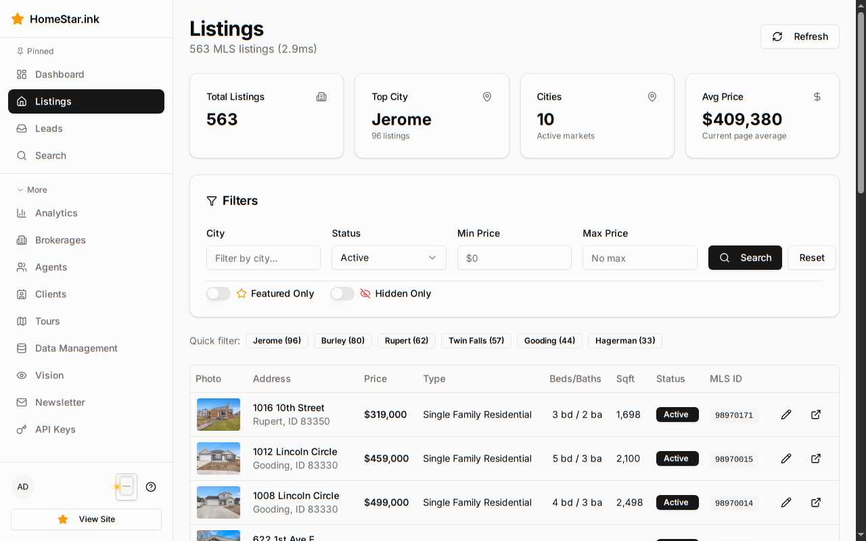Select Listings in the sidebar menu
Screen dimensions: 866x541
point(53,101)
